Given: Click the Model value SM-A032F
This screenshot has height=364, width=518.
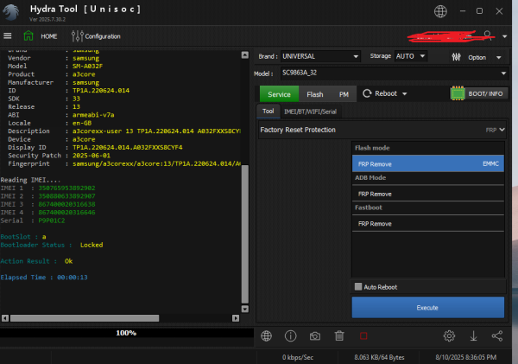Looking at the screenshot, I should [x=87, y=67].
